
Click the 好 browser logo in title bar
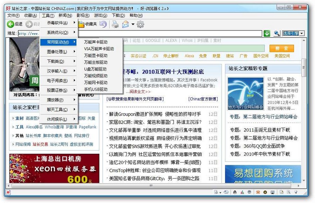tap(8, 8)
